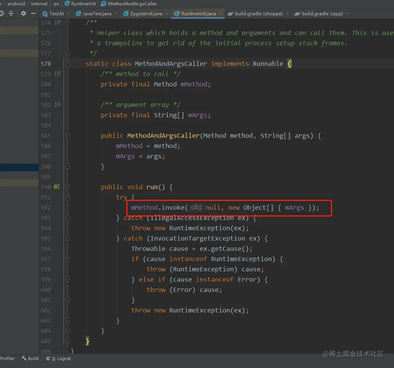Click the locate target icon in project panel

coord(2,14)
